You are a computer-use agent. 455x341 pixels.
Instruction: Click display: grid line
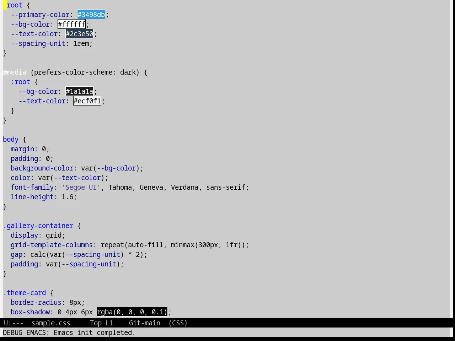[x=38, y=235]
